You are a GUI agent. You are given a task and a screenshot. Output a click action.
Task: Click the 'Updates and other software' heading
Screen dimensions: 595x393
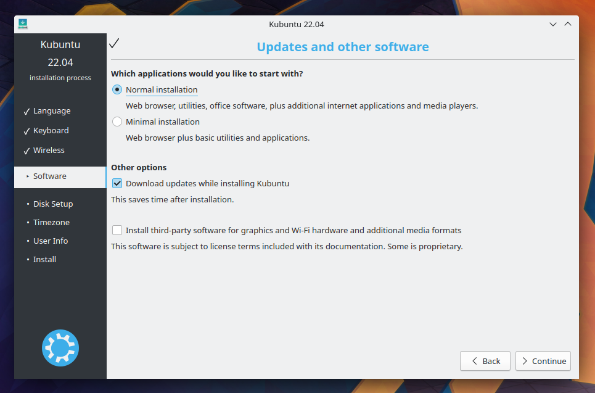pyautogui.click(x=343, y=47)
